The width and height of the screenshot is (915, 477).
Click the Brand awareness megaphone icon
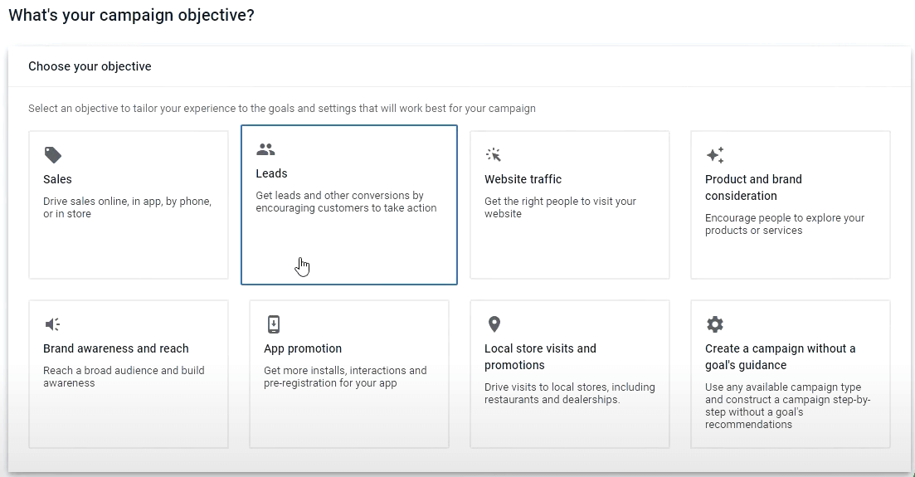point(52,324)
